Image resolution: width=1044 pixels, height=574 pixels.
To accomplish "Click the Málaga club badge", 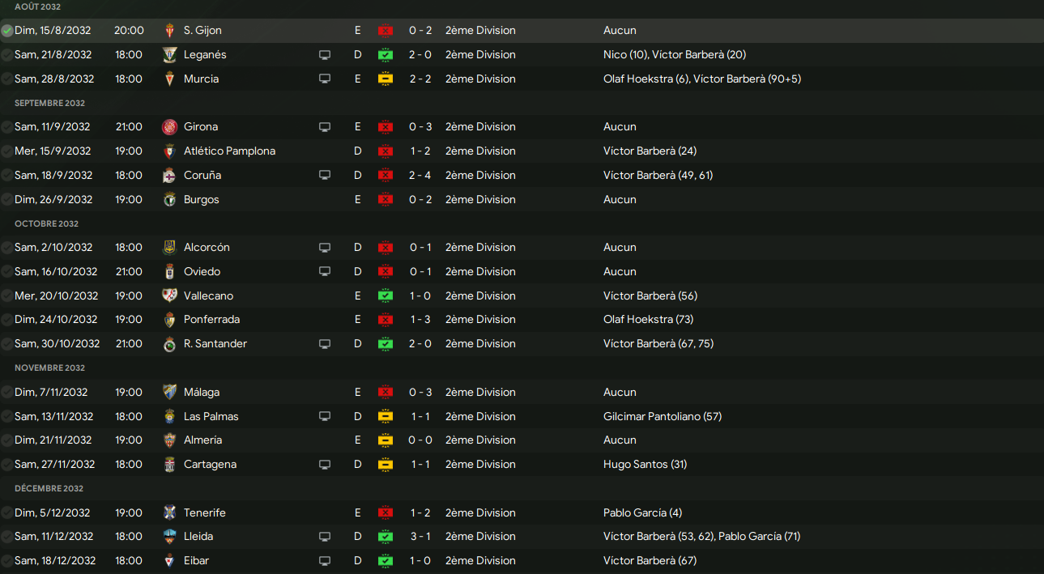I will [169, 393].
